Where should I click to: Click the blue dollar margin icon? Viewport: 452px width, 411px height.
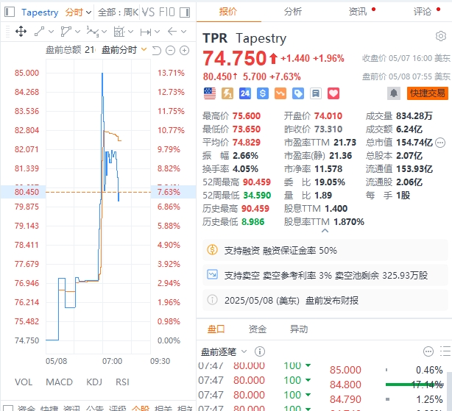point(263,93)
